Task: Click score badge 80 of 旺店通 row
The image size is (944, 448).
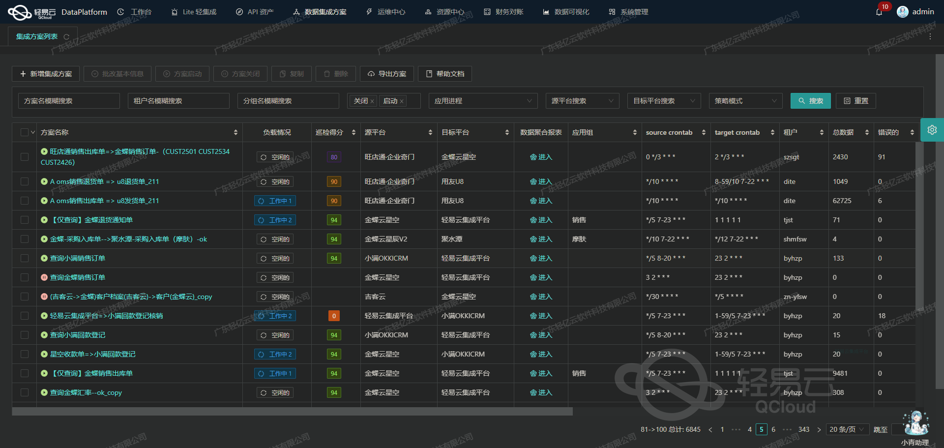Action: (334, 157)
